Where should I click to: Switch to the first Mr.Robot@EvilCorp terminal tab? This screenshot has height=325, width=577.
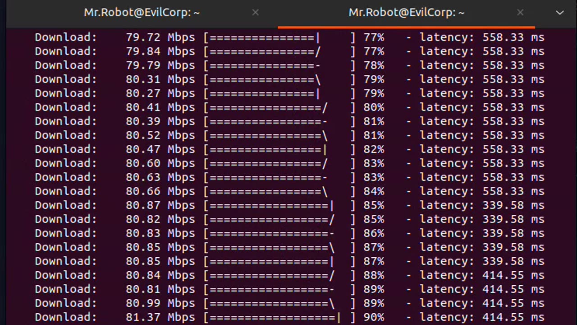[x=142, y=13]
